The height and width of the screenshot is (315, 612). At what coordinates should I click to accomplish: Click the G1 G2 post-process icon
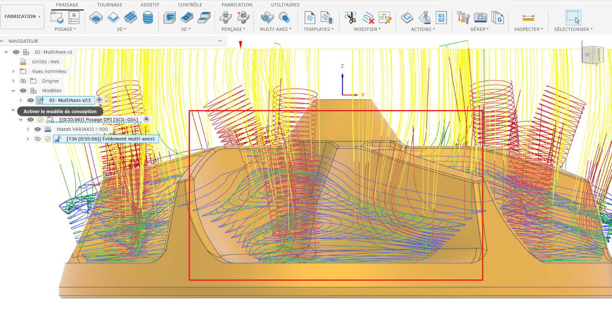[x=441, y=17]
